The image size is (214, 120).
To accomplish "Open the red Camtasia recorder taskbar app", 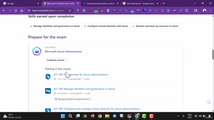I will pyautogui.click(x=151, y=116).
